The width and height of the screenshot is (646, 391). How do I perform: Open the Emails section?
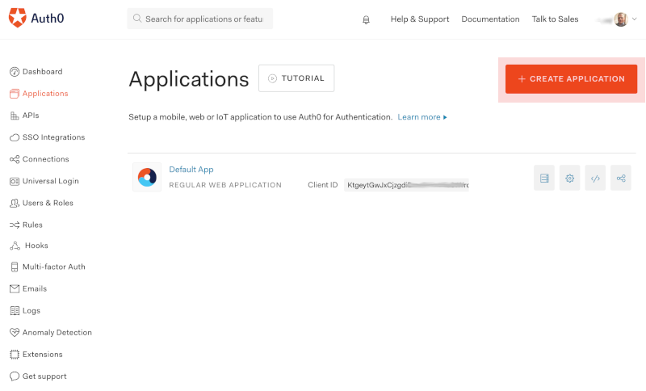pos(35,289)
